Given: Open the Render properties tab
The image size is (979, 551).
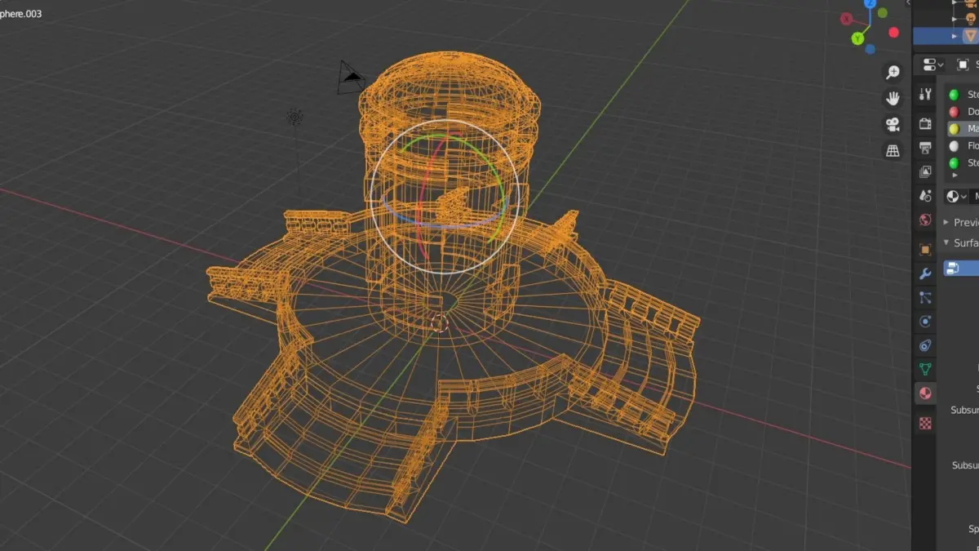Looking at the screenshot, I should pos(925,123).
